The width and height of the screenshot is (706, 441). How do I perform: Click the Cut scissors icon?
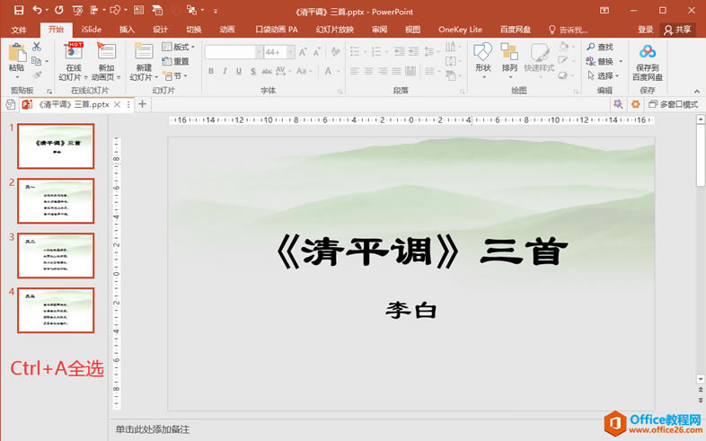tap(37, 47)
